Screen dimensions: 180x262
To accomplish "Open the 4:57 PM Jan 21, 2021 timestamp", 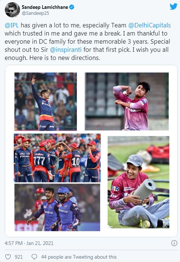I will click(x=29, y=243).
